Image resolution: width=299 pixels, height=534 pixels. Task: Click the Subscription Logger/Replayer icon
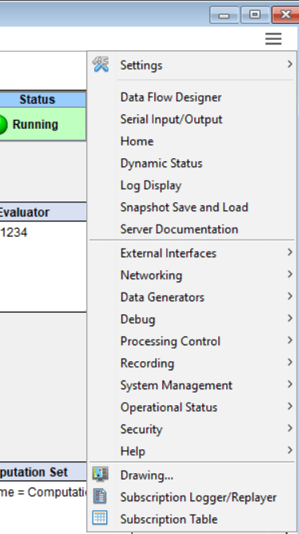(100, 496)
